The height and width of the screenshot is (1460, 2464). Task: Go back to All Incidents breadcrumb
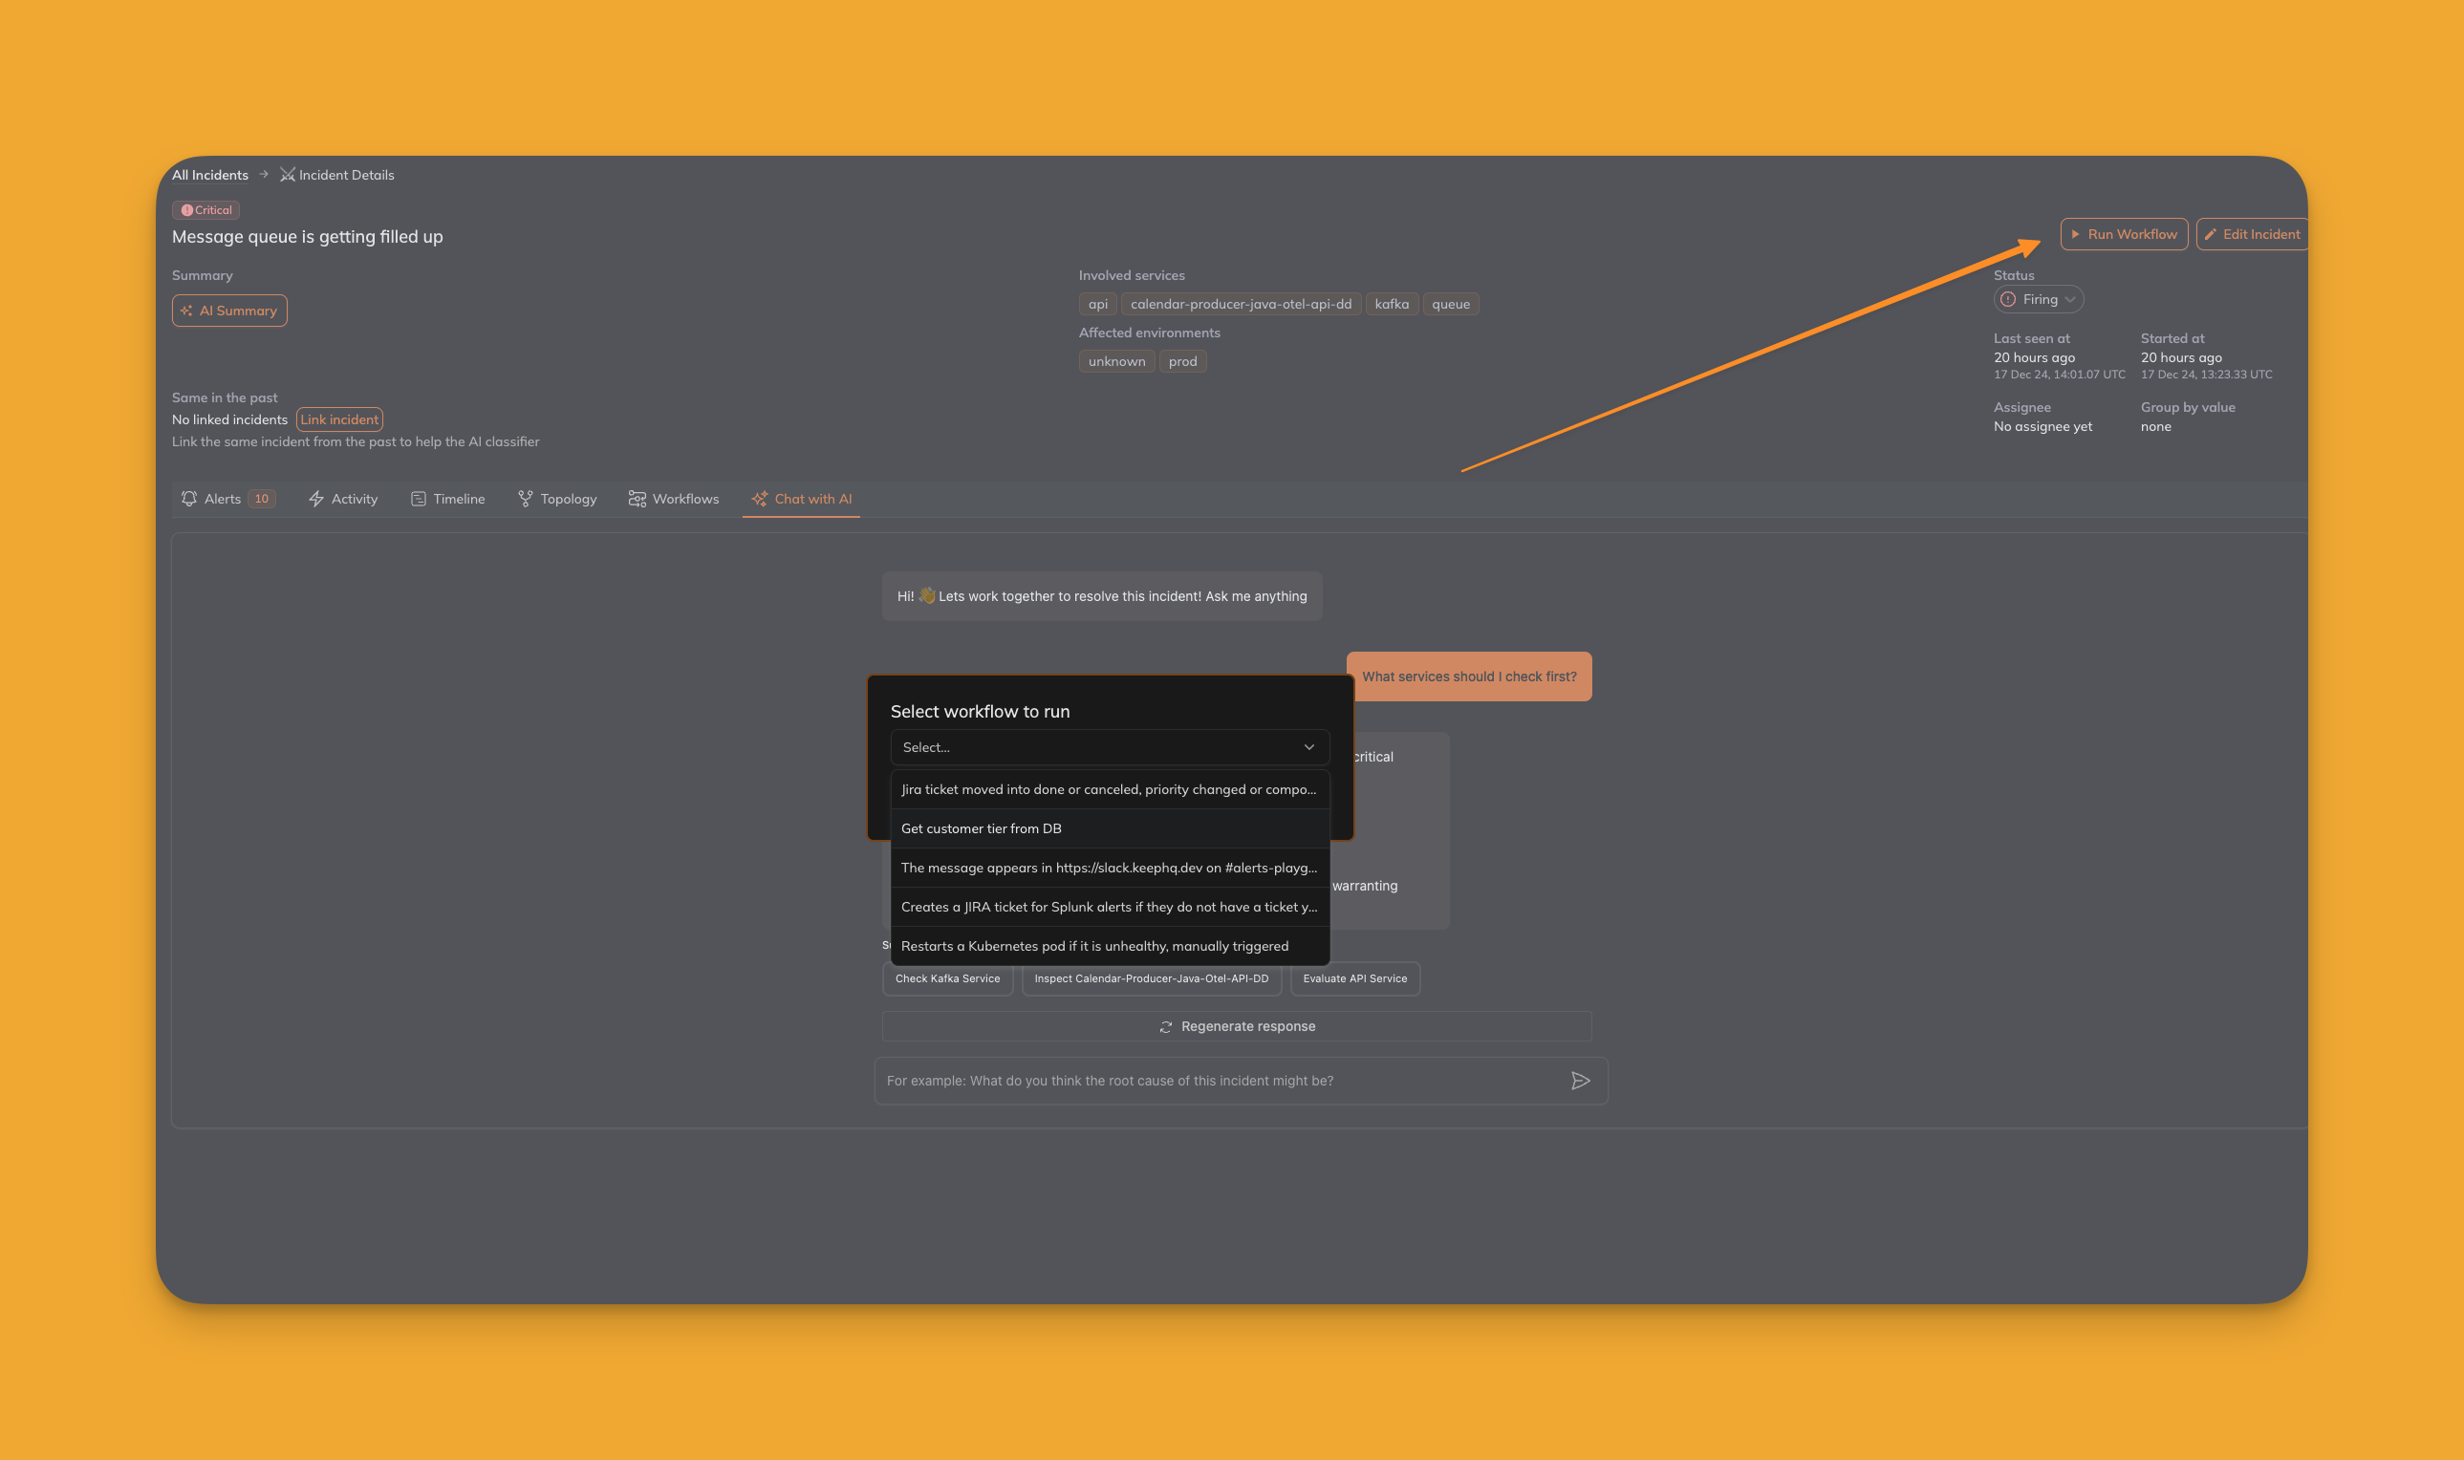[x=209, y=174]
